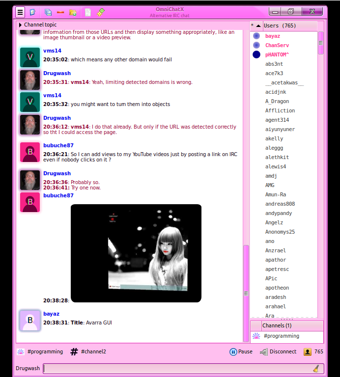
Task: Select pHANTOM^ in the user list
Action: pos(277,55)
